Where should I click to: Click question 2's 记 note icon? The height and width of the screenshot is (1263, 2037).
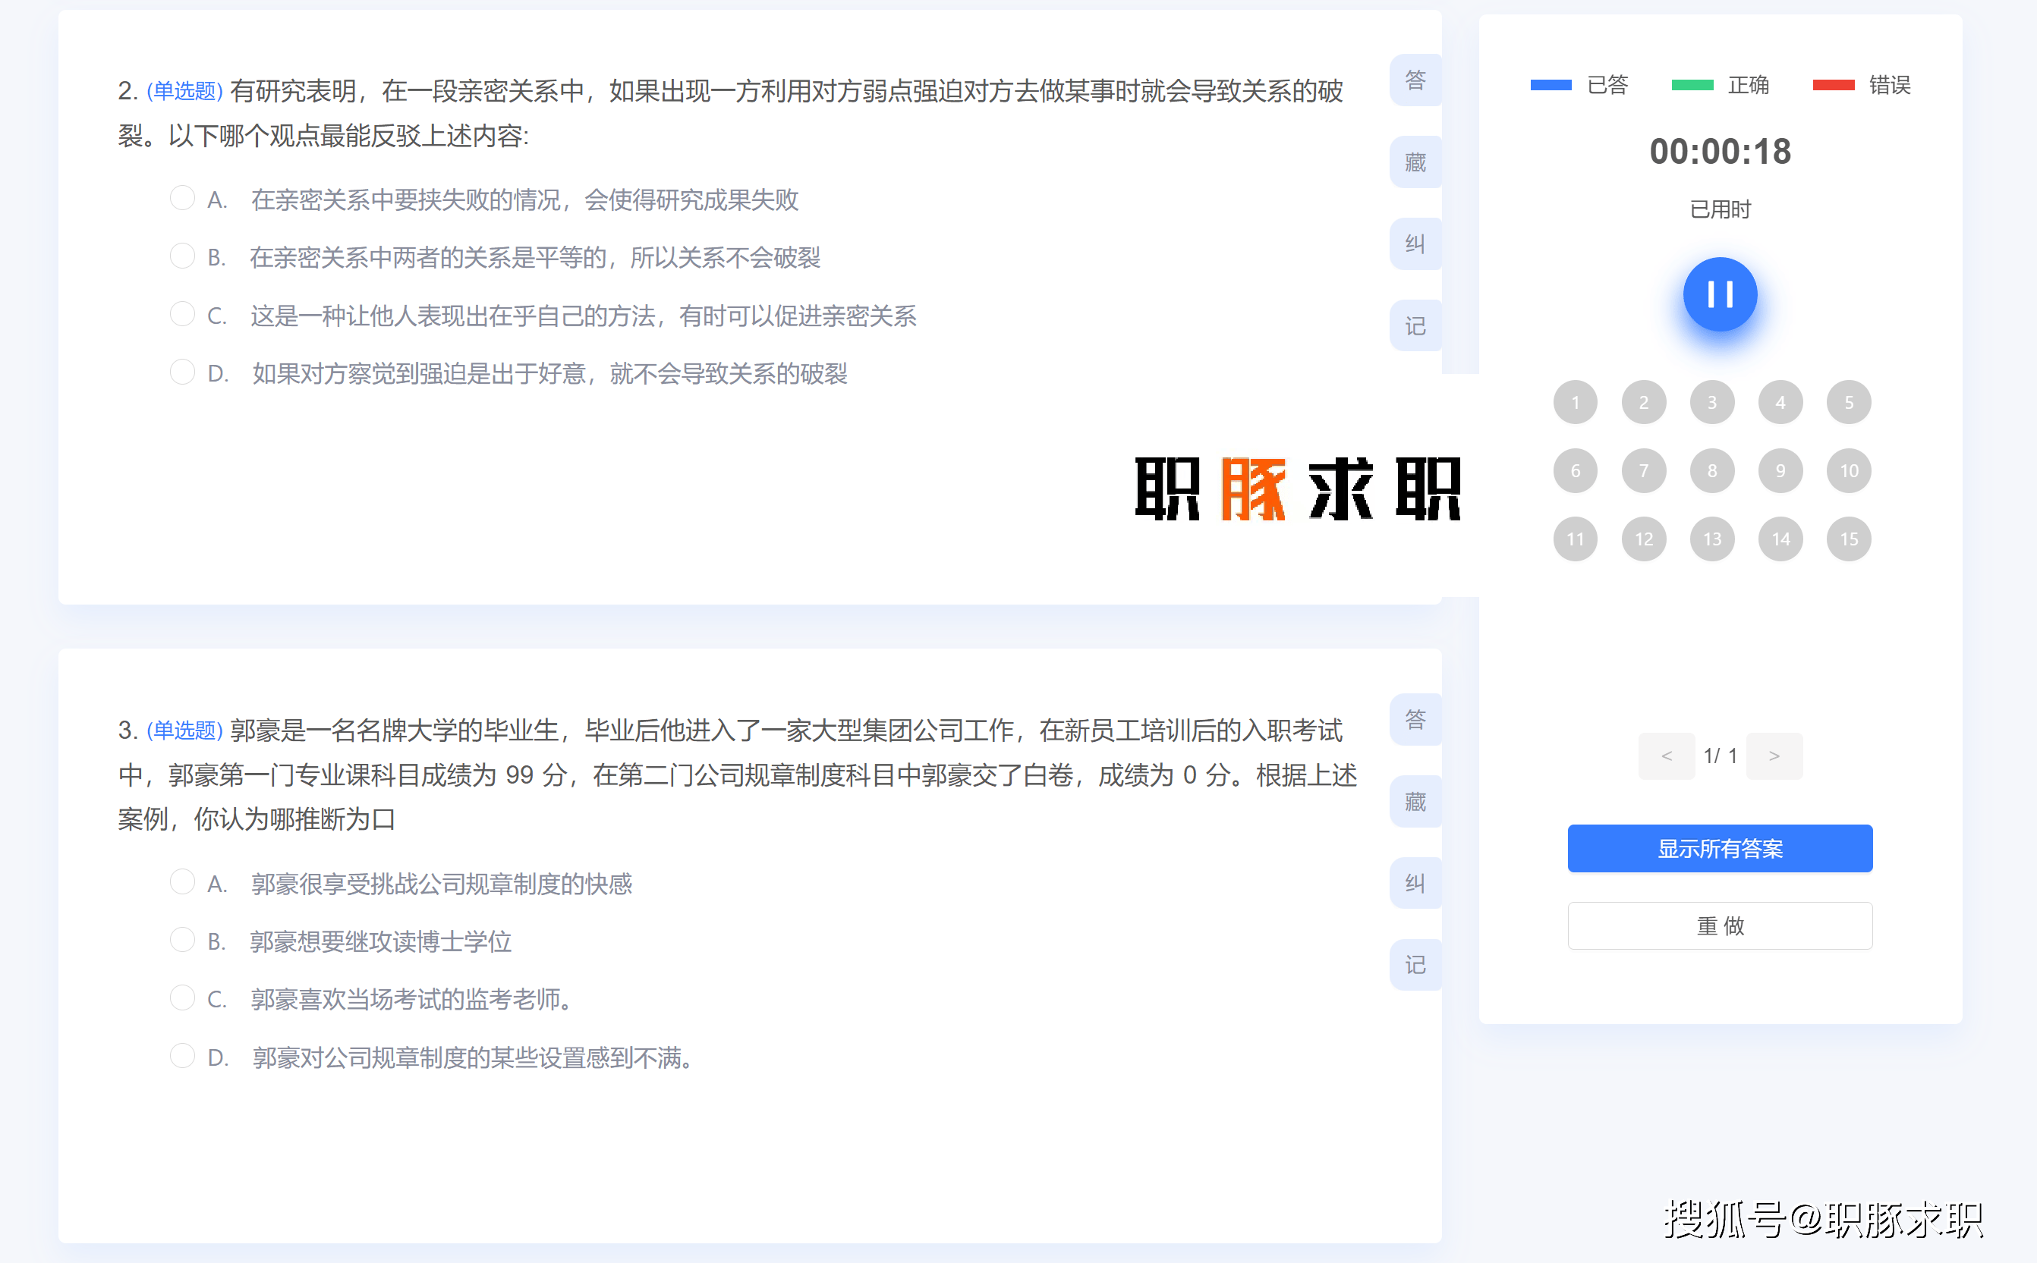[1415, 325]
